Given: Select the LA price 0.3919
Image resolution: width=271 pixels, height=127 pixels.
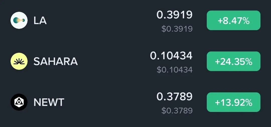Looking at the screenshot, I should pyautogui.click(x=174, y=15).
